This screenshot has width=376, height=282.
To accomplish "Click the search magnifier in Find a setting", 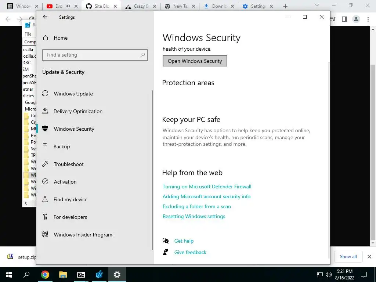I will click(142, 55).
